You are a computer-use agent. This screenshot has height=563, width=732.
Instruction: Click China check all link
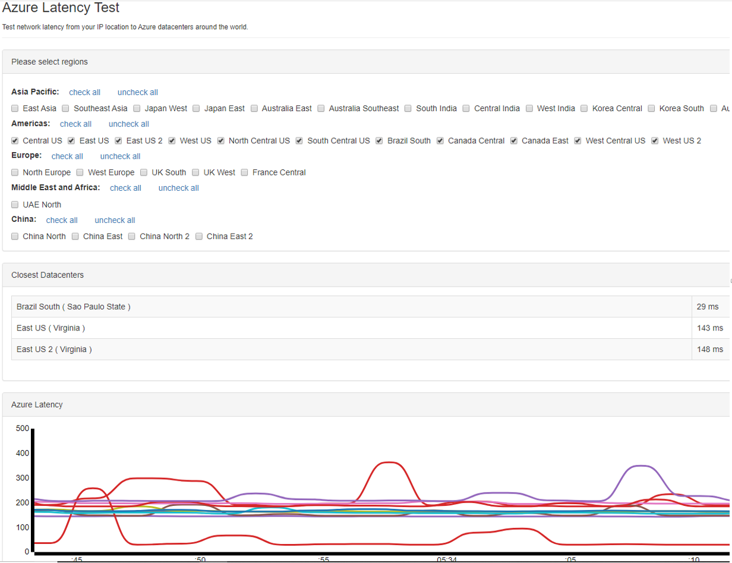pos(62,220)
